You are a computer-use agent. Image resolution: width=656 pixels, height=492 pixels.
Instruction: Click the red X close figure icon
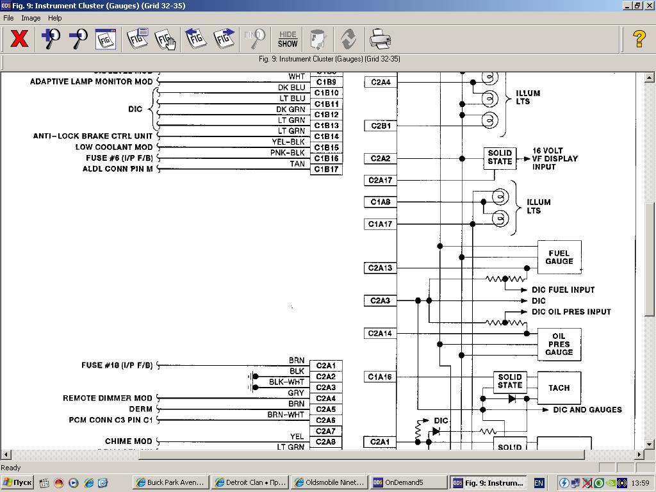[x=19, y=39]
